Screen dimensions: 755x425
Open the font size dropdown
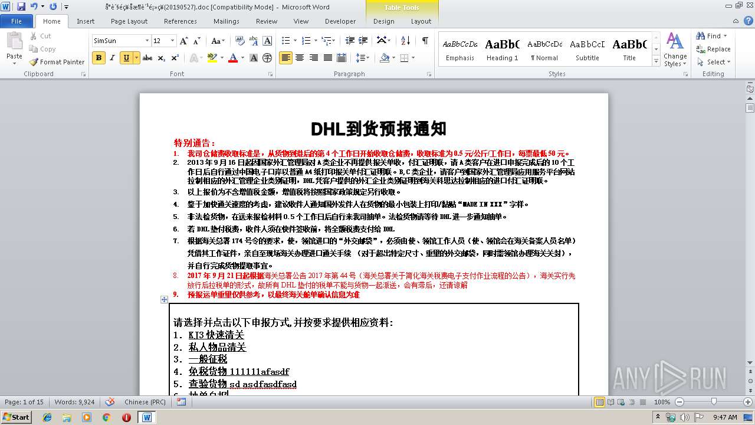(x=172, y=41)
